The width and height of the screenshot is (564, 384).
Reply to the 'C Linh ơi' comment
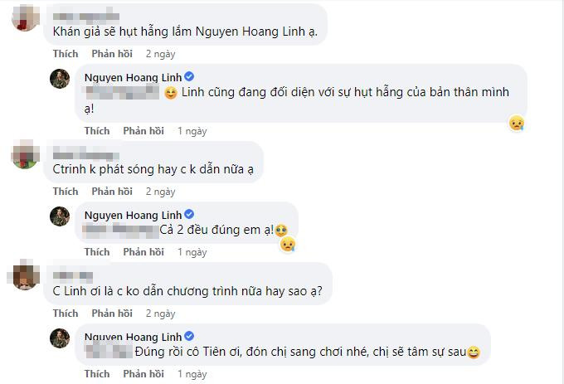pos(112,314)
